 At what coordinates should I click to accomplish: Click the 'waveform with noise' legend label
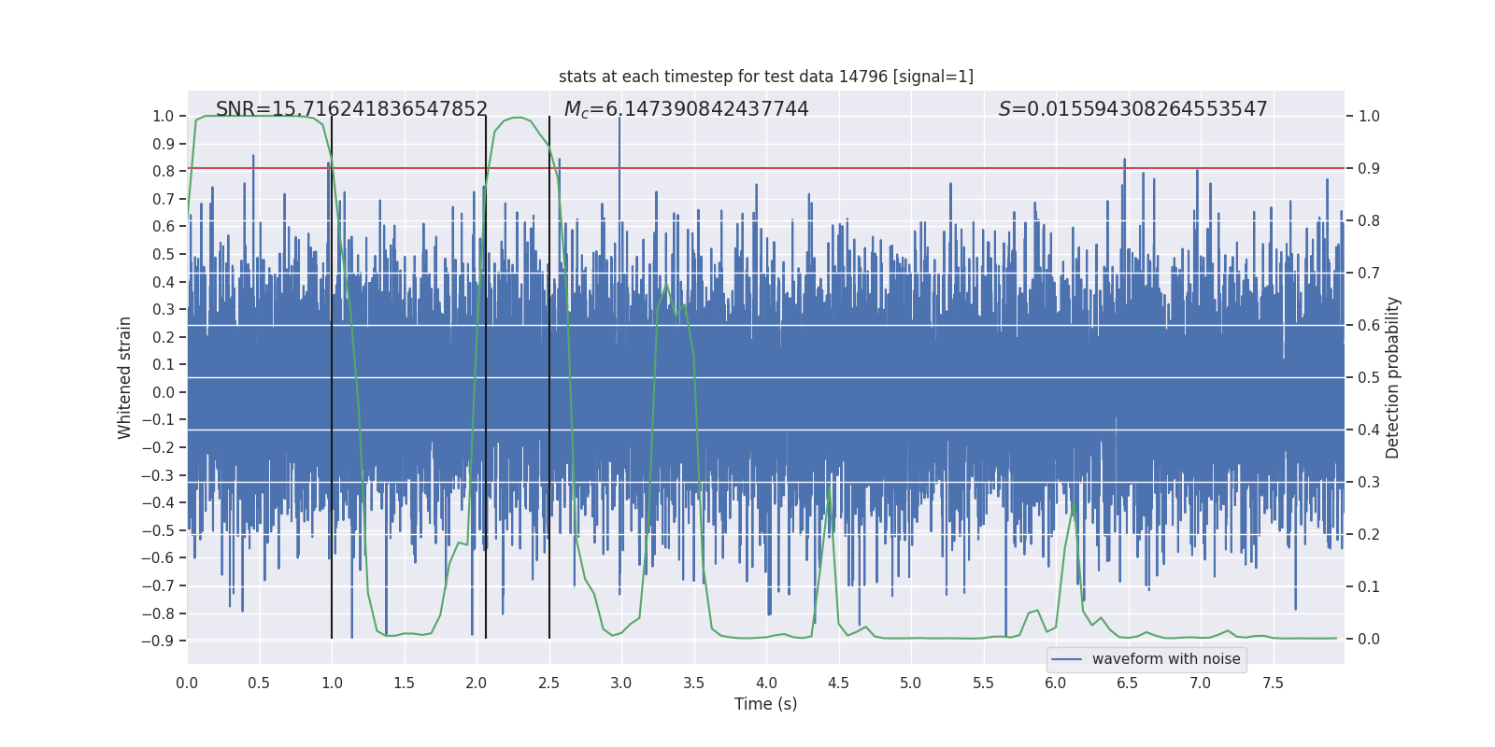coord(1165,659)
